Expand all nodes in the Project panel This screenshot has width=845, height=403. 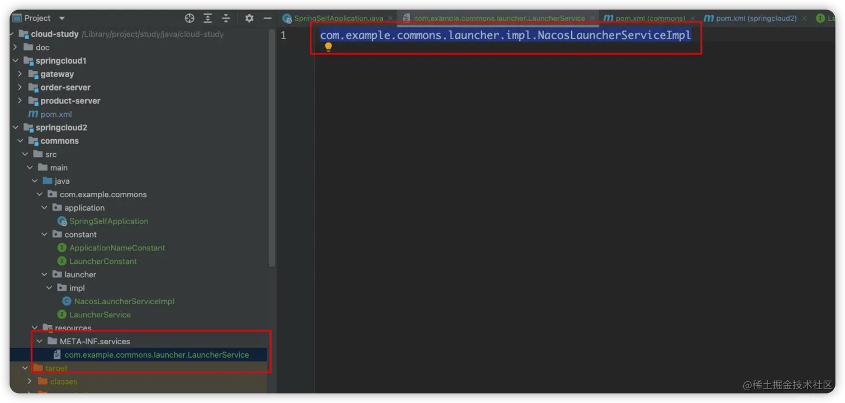click(x=208, y=18)
